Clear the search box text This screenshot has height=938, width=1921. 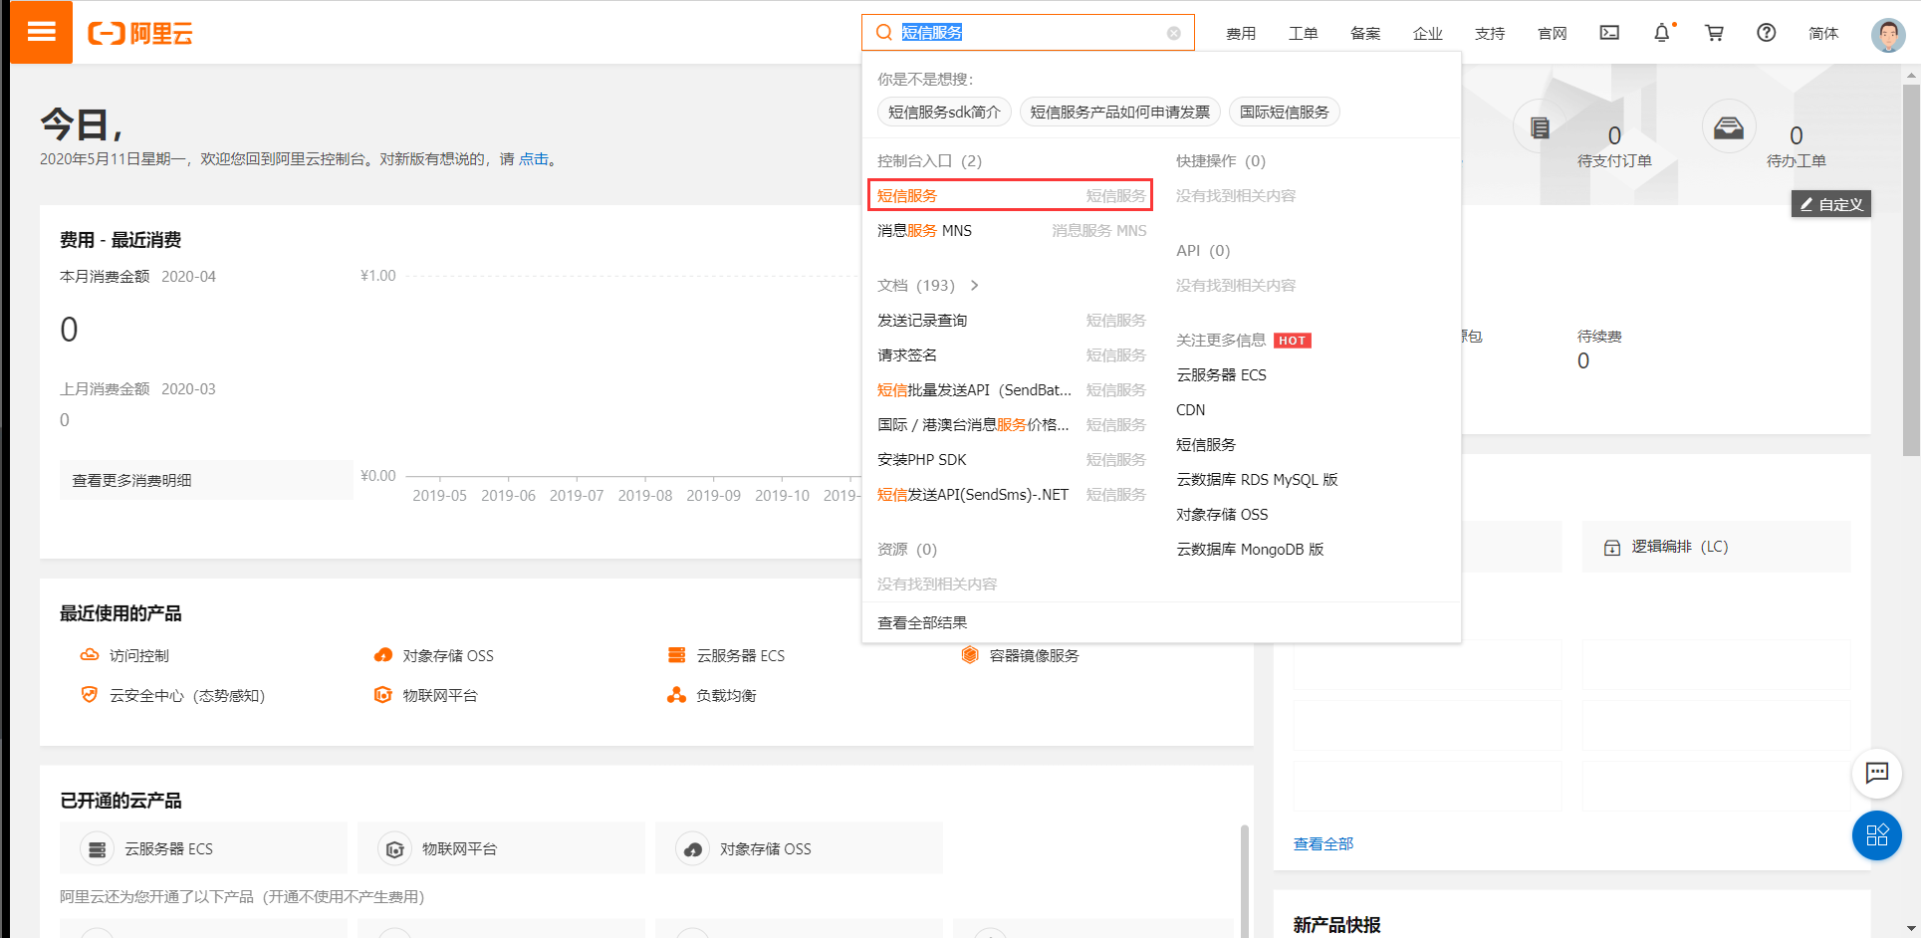tap(1174, 33)
